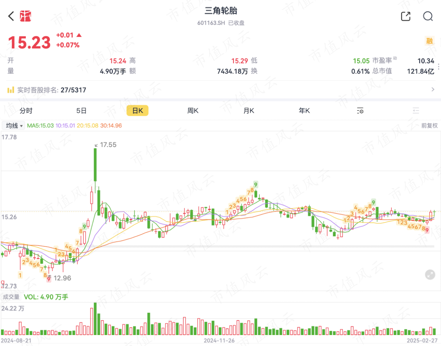Image resolution: width=441 pixels, height=346 pixels.
Task: Share this stock page
Action: click(406, 16)
